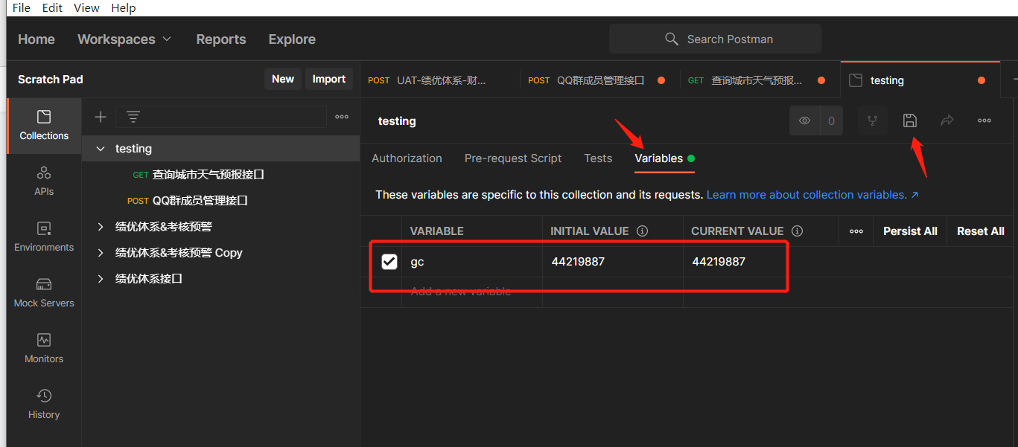Click the gc variable name cell

tap(472, 262)
